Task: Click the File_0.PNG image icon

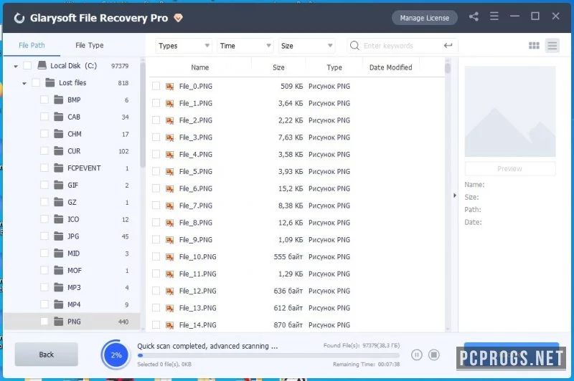Action: tap(170, 87)
